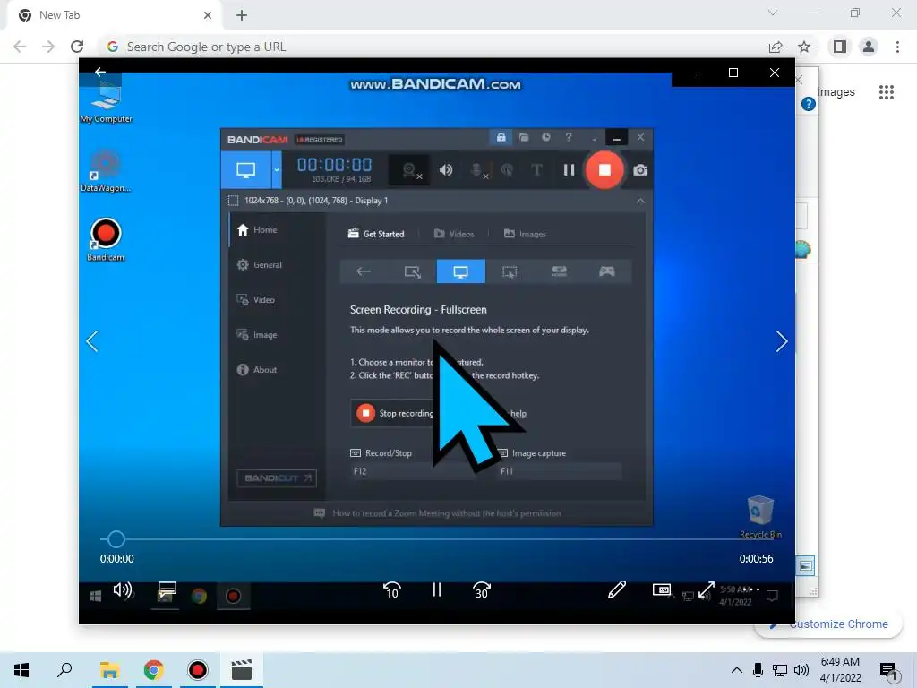
Task: Toggle Bandicam's microphone icon
Action: 479,170
